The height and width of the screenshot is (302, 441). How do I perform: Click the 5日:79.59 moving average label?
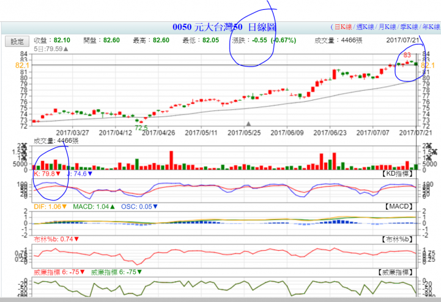click(x=51, y=49)
